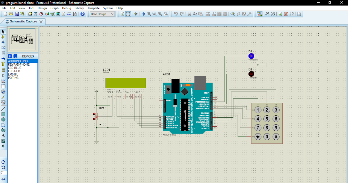Viewport: 348px width, 183px height.
Task: Select the Selection mode arrow tool
Action: tap(3, 31)
